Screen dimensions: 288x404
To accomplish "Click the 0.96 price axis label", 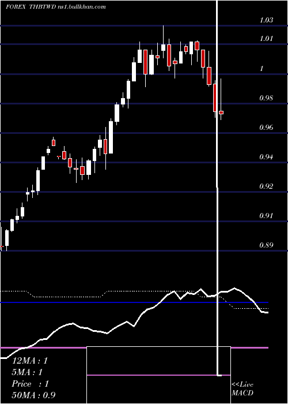I will click(x=266, y=128).
